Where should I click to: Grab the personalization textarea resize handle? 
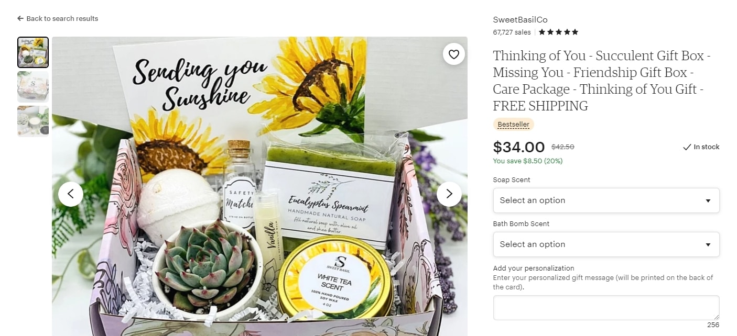tap(716, 317)
